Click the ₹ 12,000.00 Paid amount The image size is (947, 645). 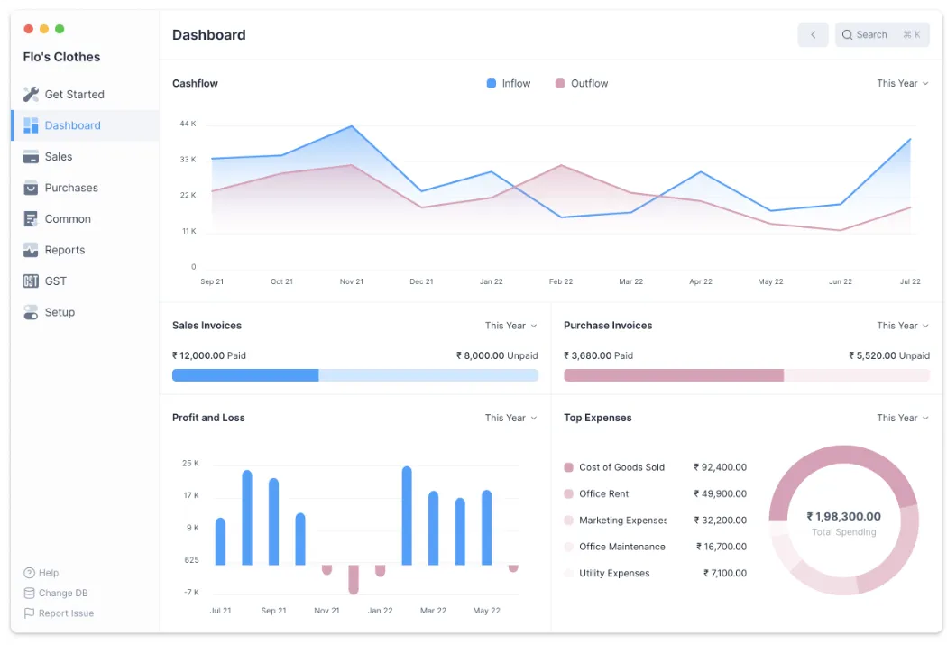209,355
